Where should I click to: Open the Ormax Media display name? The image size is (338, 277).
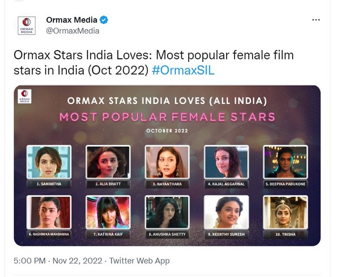pyautogui.click(x=72, y=20)
